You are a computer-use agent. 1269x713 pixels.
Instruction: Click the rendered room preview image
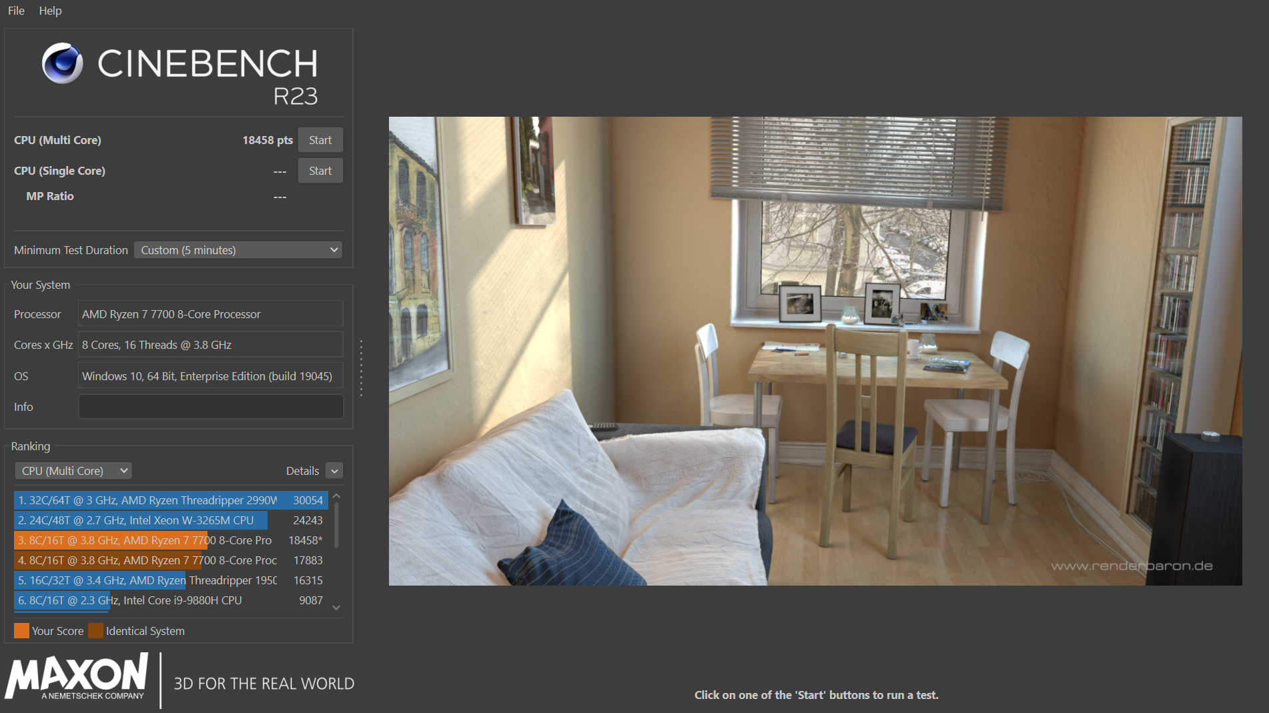pyautogui.click(x=815, y=351)
